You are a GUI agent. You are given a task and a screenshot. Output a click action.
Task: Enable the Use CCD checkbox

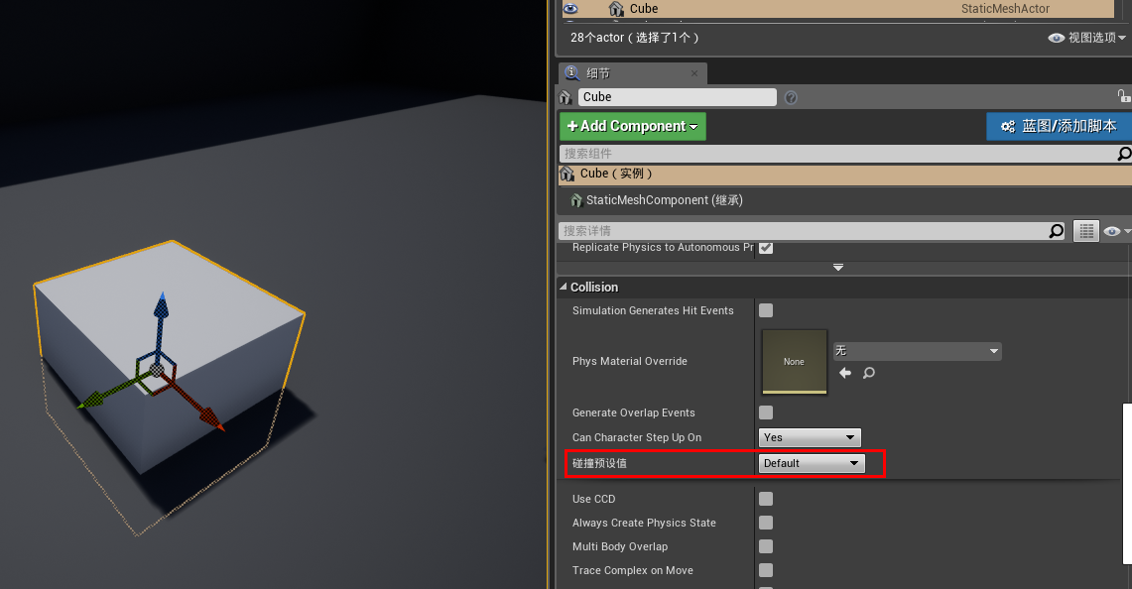[765, 499]
